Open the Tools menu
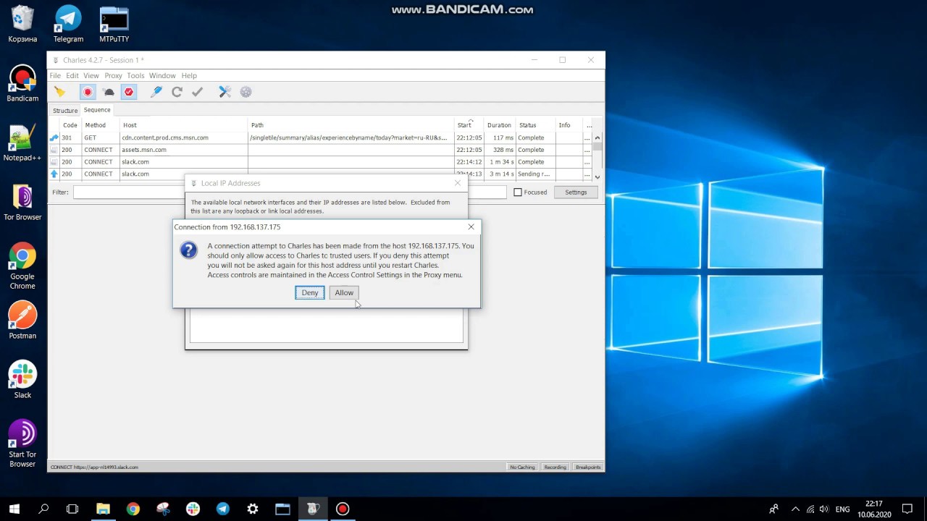927x521 pixels. click(135, 75)
